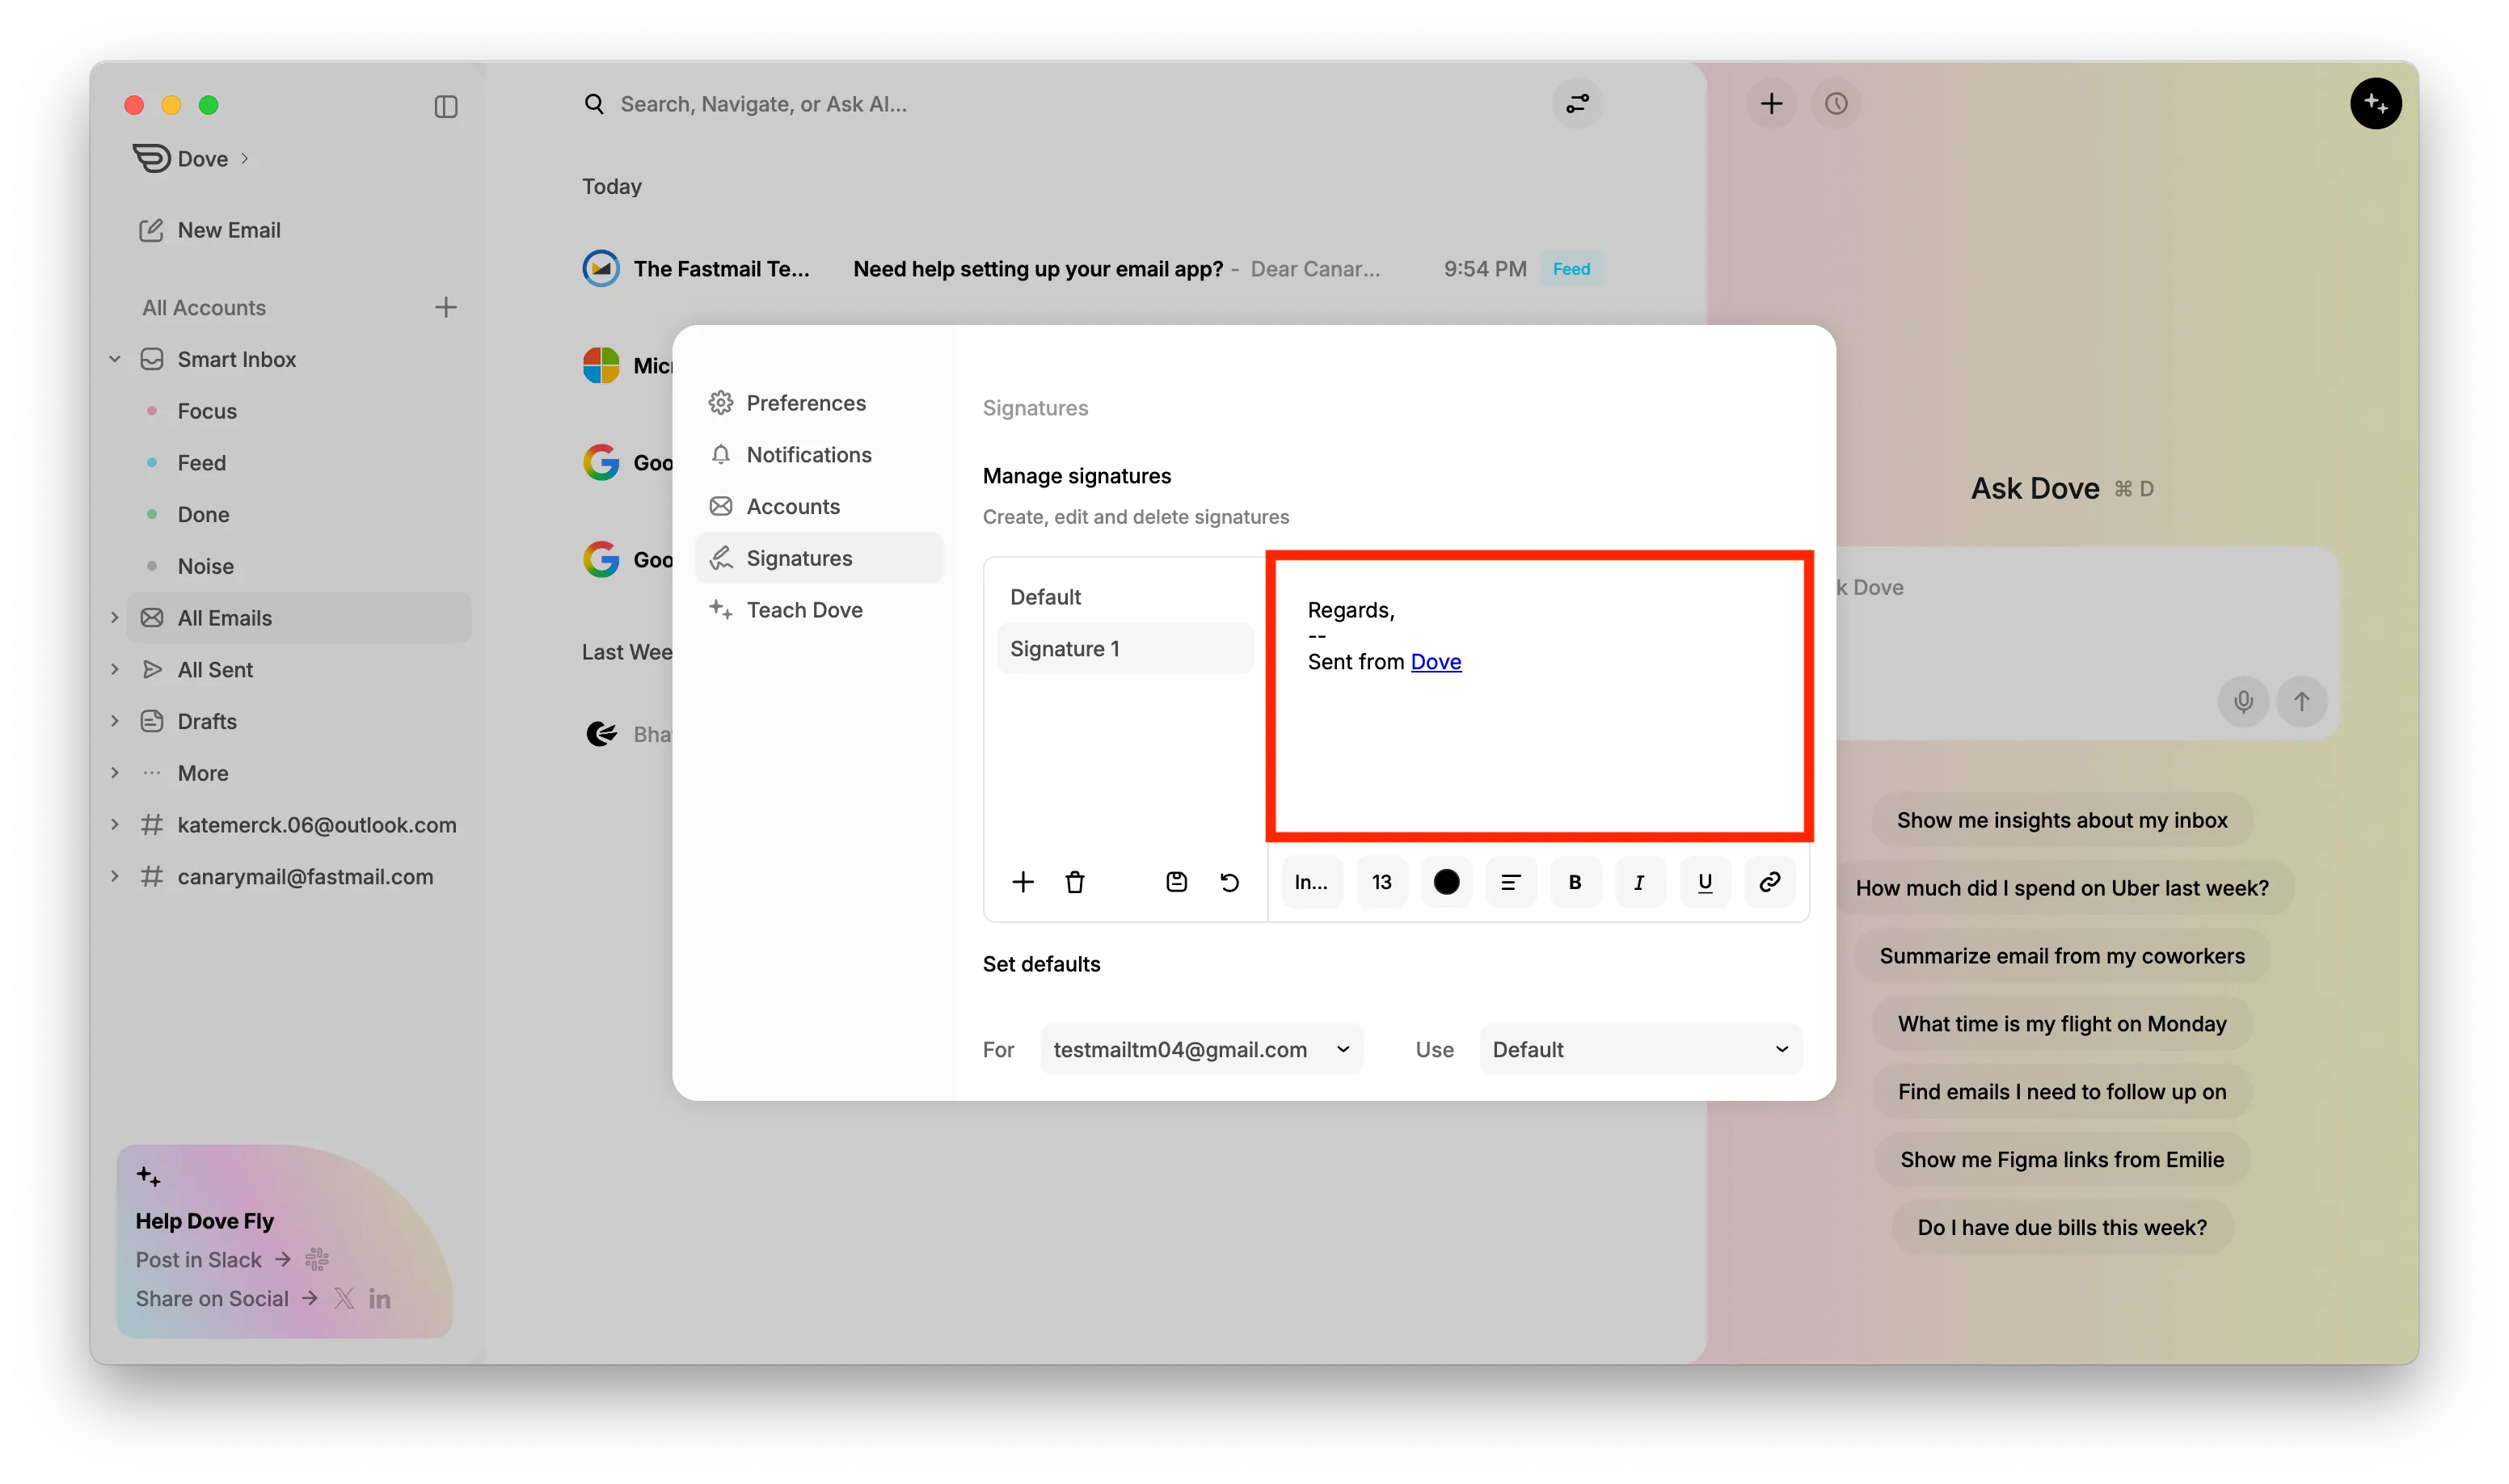Insert a link with link icon

coord(1769,882)
